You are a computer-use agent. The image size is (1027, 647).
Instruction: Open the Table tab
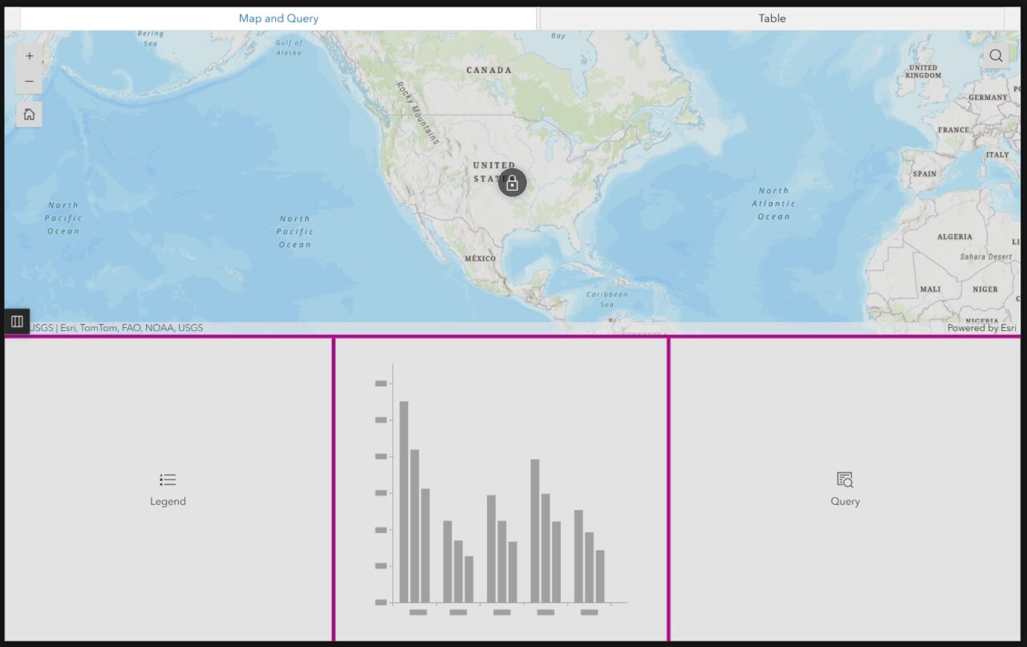tap(772, 18)
